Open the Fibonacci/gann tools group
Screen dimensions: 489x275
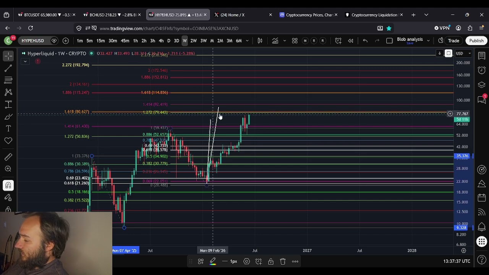tap(8, 80)
